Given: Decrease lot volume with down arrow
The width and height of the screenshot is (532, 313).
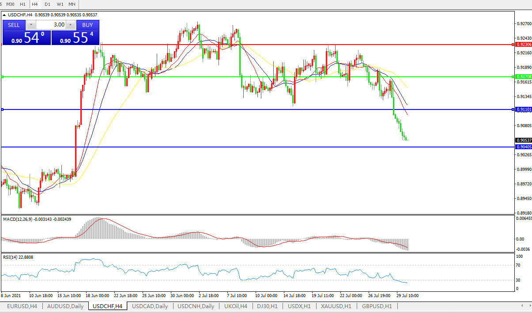Looking at the screenshot, I should click(30, 25).
